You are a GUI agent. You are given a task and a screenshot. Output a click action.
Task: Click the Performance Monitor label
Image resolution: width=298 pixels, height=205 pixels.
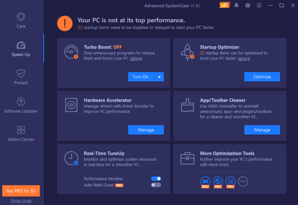(103, 179)
